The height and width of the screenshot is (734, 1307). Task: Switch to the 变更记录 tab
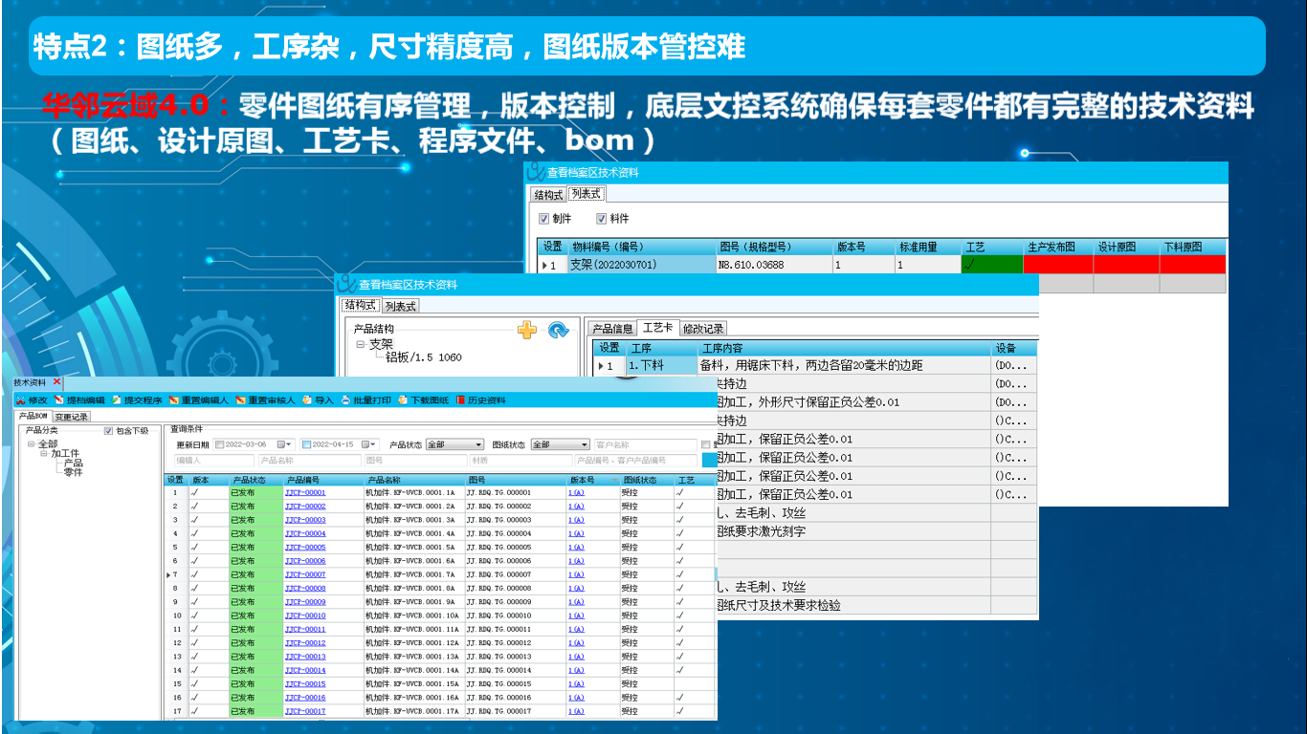[x=72, y=417]
